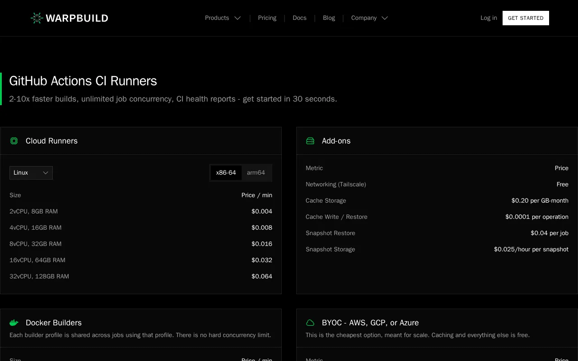578x361 pixels.
Task: Select the BYOC - AWS, GCP, or Azure title
Action: [x=370, y=323]
